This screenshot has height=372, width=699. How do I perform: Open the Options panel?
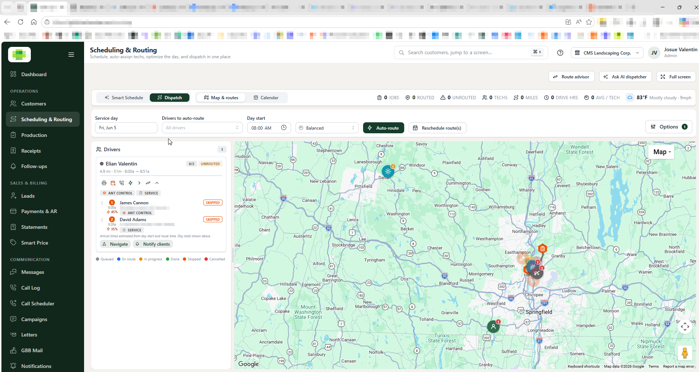point(669,127)
